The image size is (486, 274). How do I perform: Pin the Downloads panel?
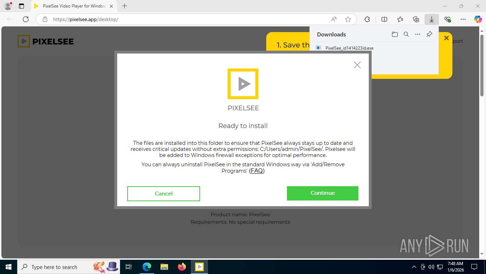(429, 34)
